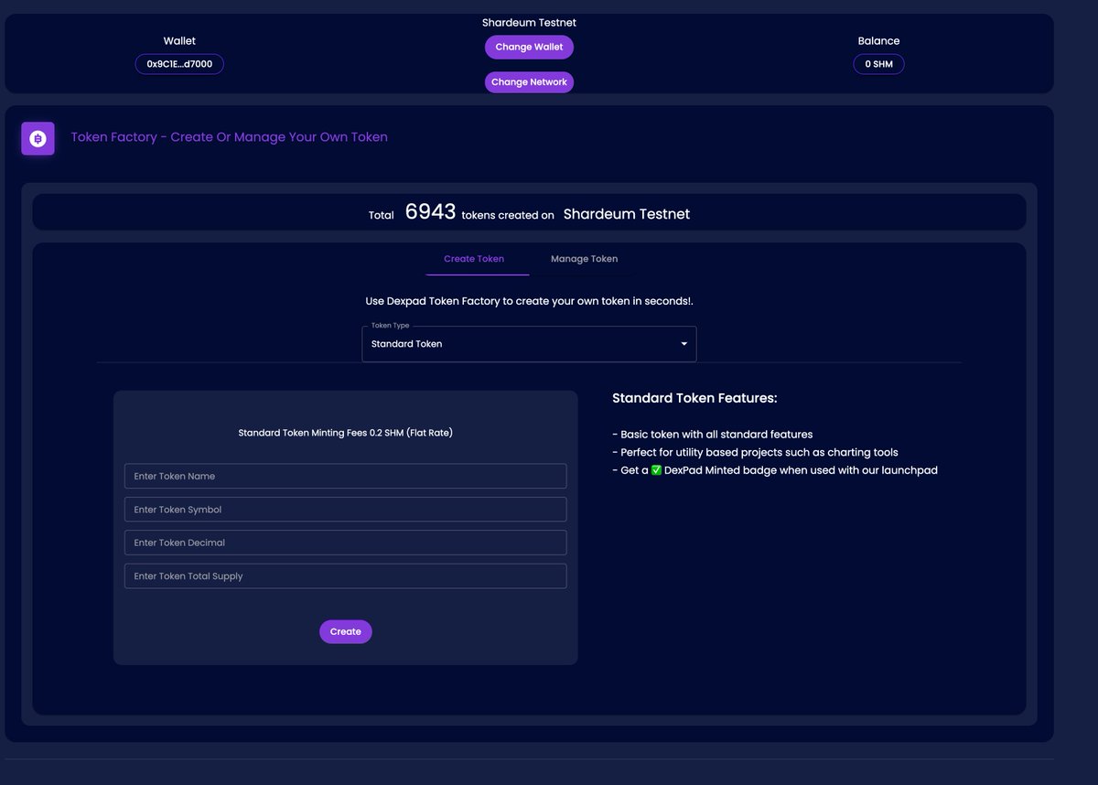Click the Token Factory page heading
The image size is (1098, 785).
(x=230, y=137)
